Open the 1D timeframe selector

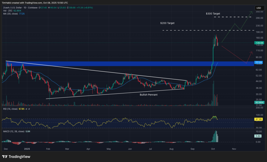tap(25, 8)
